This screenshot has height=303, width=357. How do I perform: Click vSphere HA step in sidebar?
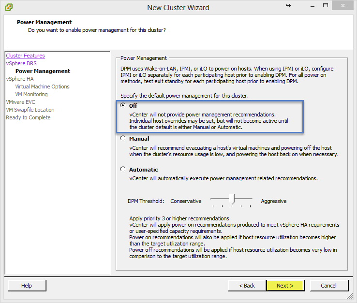[20, 79]
